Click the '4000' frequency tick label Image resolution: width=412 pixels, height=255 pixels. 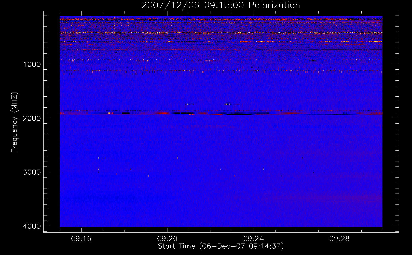(x=32, y=226)
